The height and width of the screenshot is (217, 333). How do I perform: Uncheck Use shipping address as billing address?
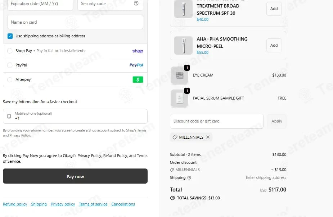10,36
